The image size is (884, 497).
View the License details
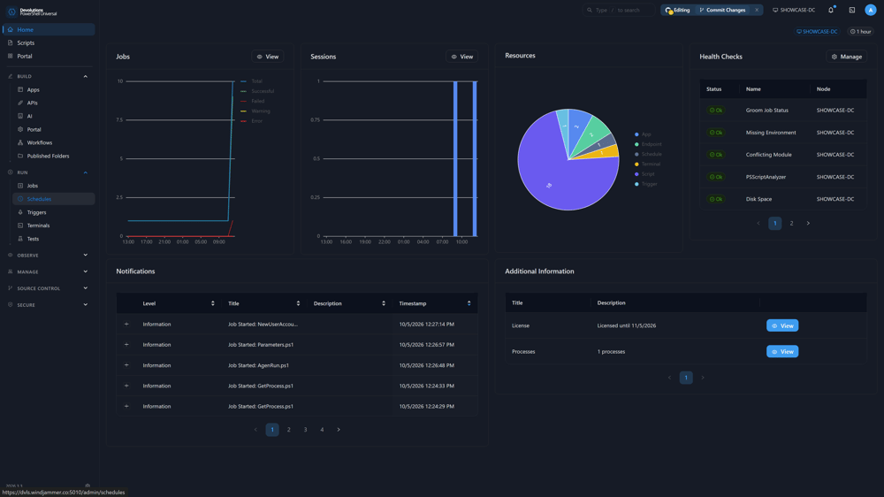[782, 325]
